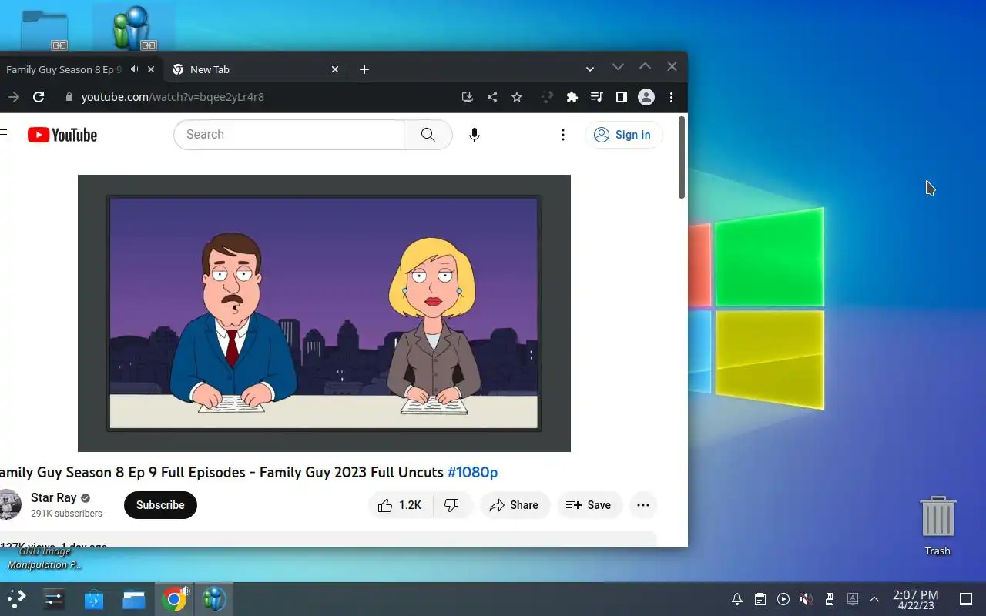
Task: Click the Chrome taskbar icon
Action: click(x=174, y=599)
